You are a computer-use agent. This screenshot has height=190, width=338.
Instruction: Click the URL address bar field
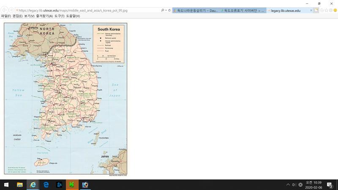pyautogui.click(x=84, y=10)
